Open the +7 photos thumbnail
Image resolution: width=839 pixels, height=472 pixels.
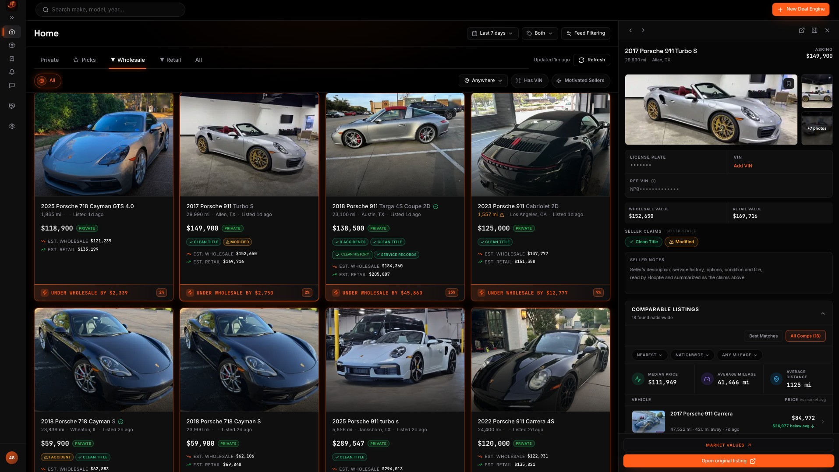[x=817, y=128]
